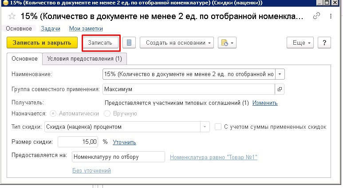Open the Мои заметки navigation link
The height and width of the screenshot is (188, 343).
tap(86, 29)
